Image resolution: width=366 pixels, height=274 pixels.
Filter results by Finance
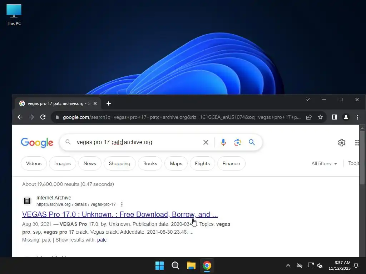pos(231,163)
